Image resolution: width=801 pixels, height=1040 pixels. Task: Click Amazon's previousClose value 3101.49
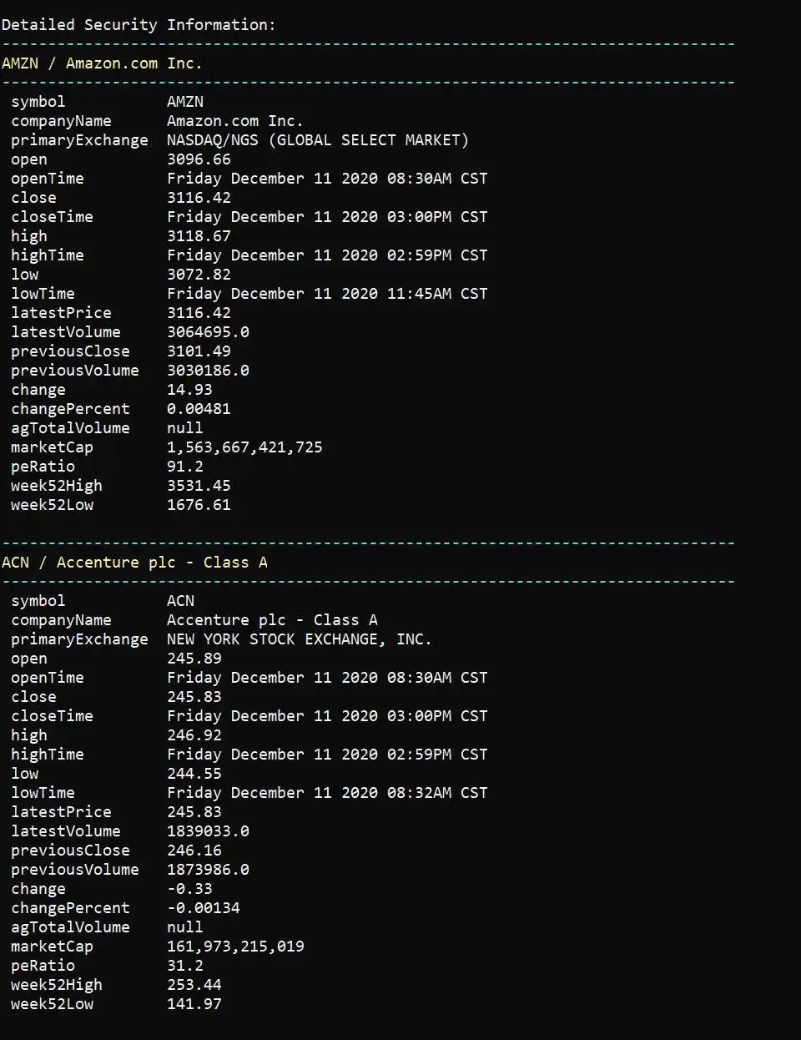coord(199,351)
